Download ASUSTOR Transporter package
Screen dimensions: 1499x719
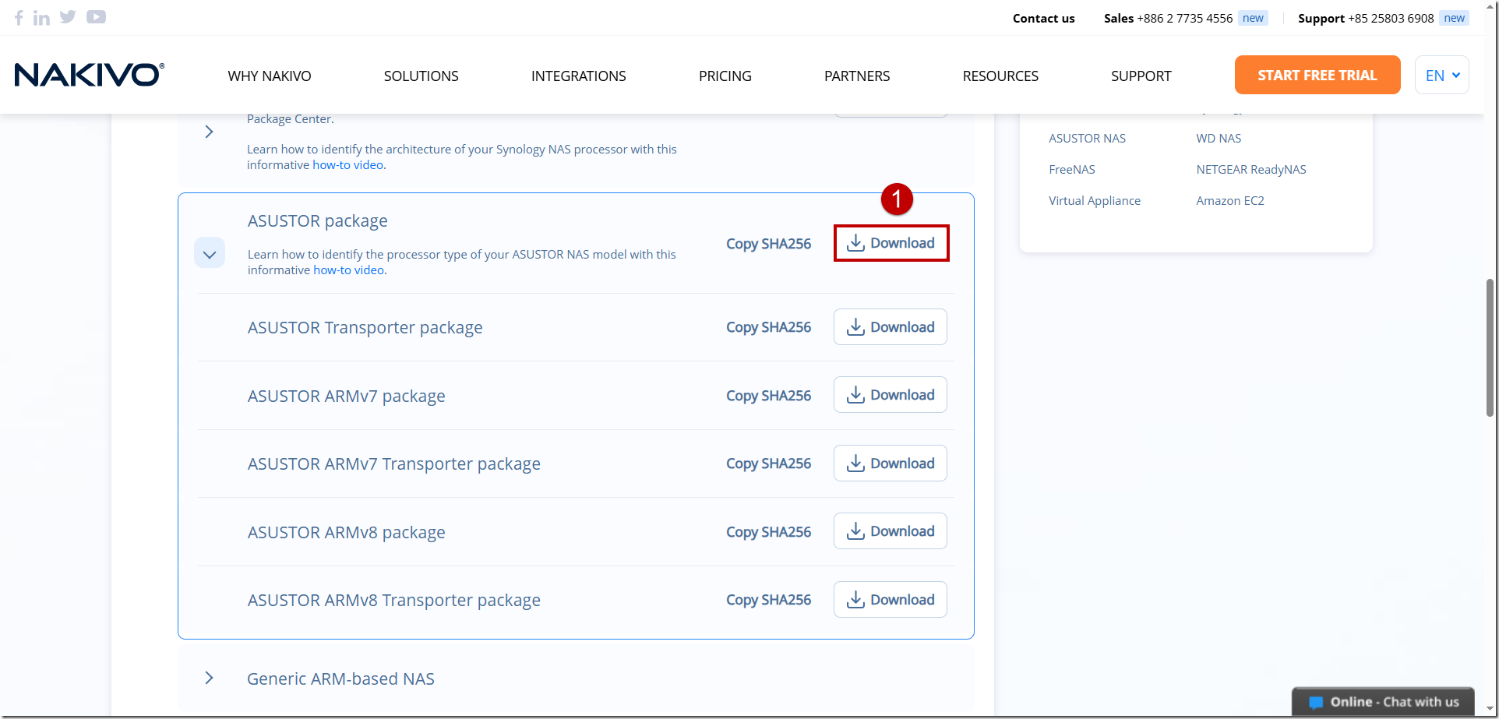[x=891, y=327]
